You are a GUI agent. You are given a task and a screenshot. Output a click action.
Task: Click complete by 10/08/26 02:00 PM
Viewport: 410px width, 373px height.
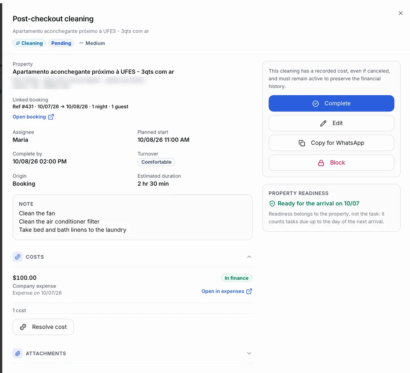39,161
